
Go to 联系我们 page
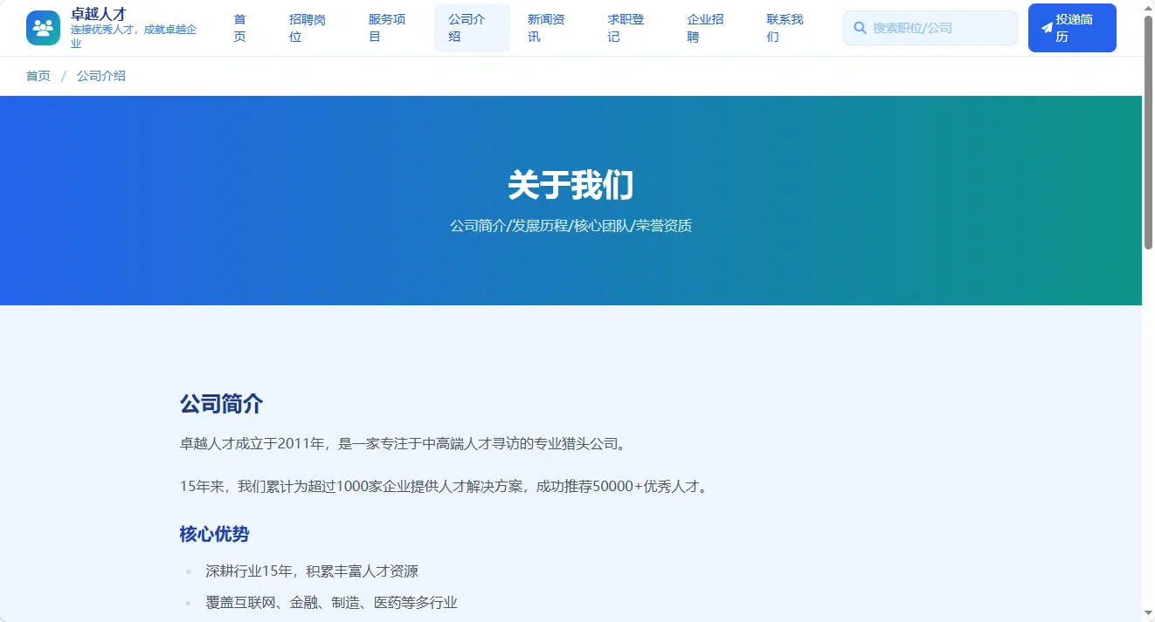pyautogui.click(x=785, y=28)
